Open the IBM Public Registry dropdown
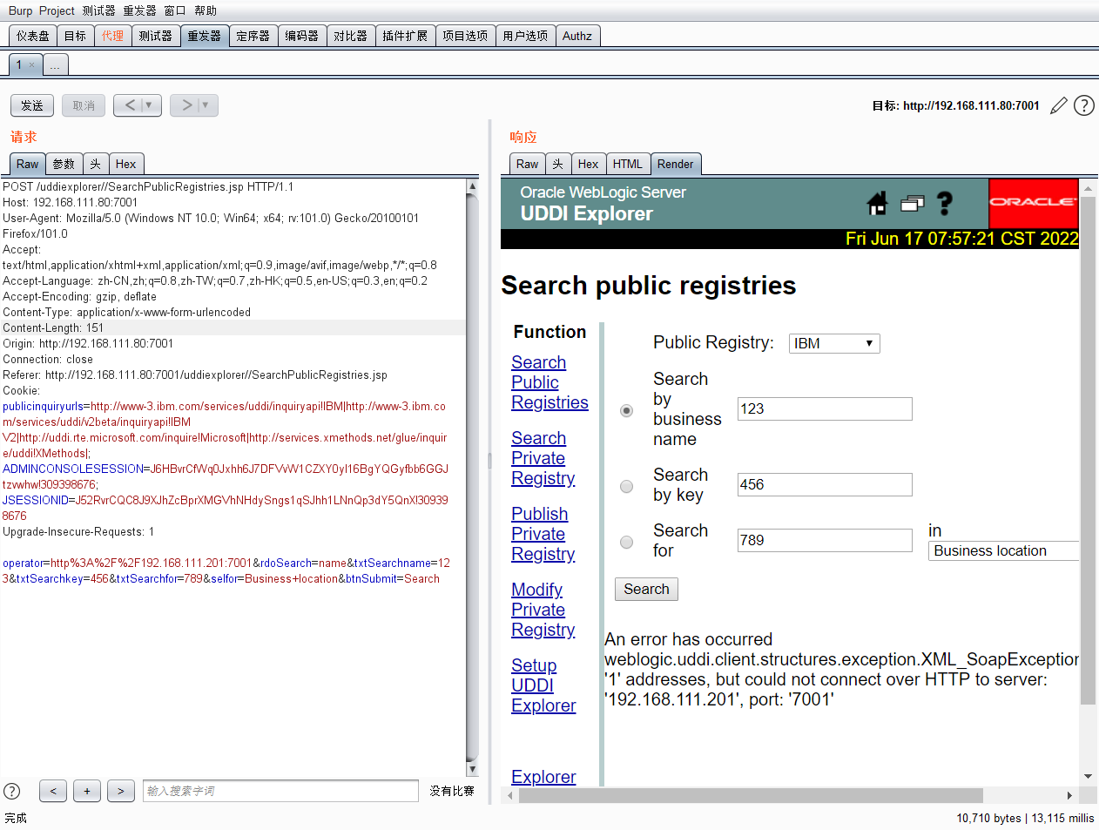This screenshot has width=1099, height=830. (833, 343)
